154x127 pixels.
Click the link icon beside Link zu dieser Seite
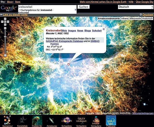(1, 15)
